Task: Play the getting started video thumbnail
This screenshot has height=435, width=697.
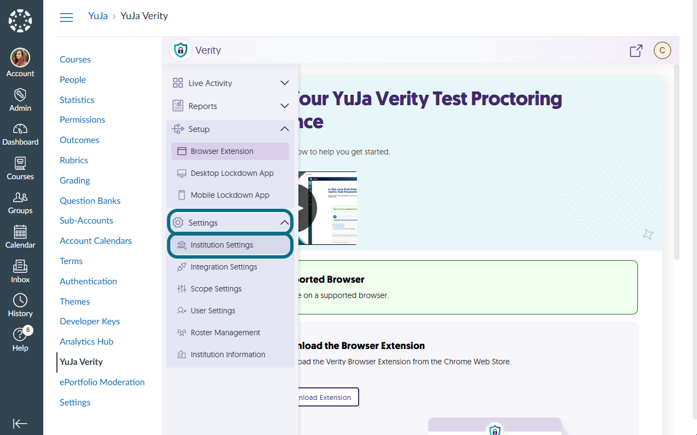Action: tap(302, 208)
